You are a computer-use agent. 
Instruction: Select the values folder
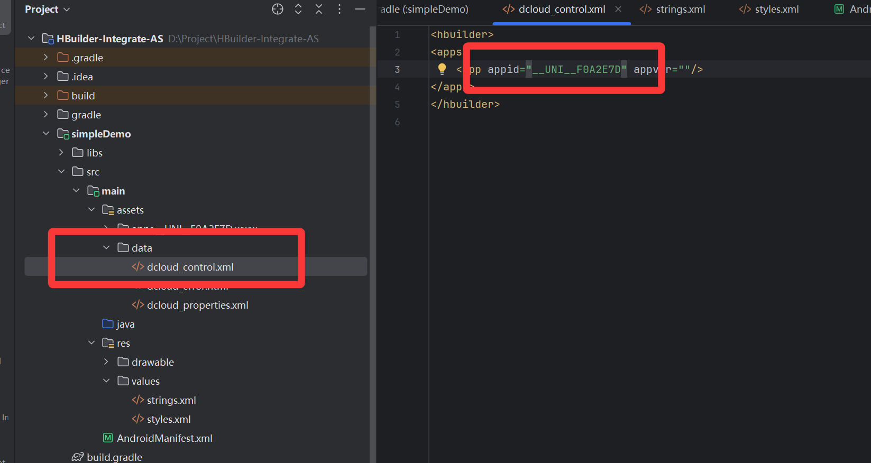[145, 381]
